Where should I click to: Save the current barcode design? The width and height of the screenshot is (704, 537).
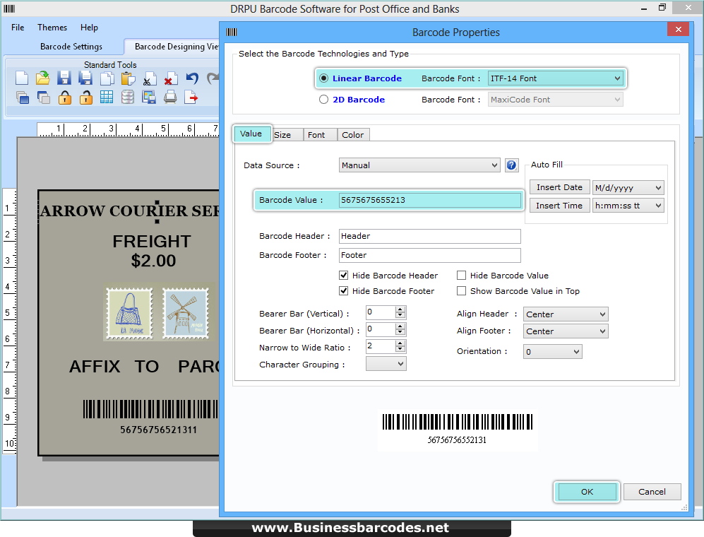(64, 78)
